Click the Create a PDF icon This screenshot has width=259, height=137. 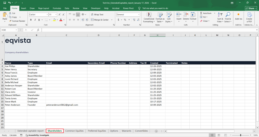[x=249, y=17]
